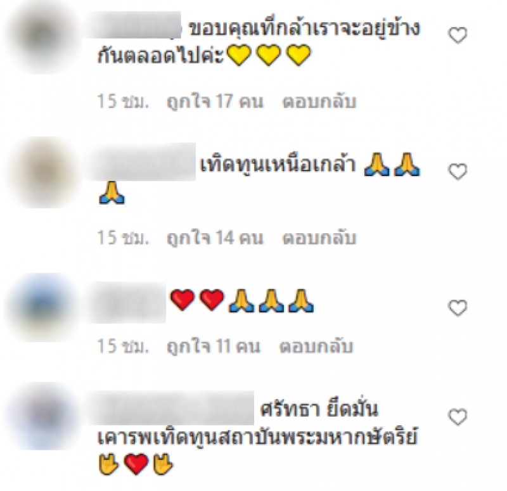Viewport: 507px width, 491px height.
Task: Like the เทิดทูนเหนือเกล้า comment
Action: (x=458, y=172)
